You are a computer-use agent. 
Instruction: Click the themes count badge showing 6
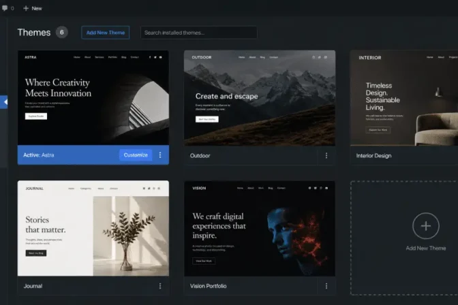(x=61, y=33)
